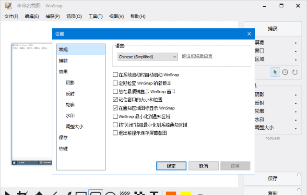Open options dot next to 水印 in right panel
This screenshot has height=195, width=307.
[x=296, y=120]
